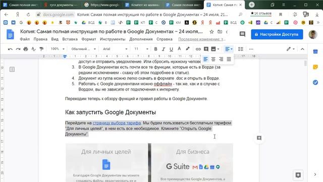Star the document
The image size is (323, 182).
(211, 32)
